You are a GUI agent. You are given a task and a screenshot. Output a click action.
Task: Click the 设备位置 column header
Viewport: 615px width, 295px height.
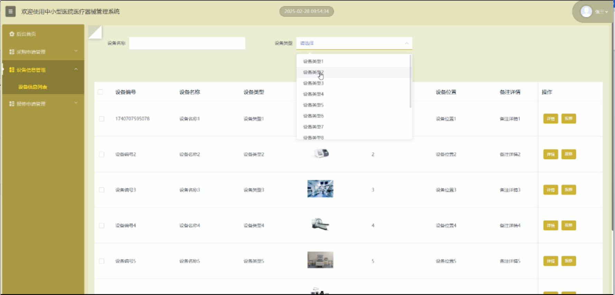(x=446, y=92)
